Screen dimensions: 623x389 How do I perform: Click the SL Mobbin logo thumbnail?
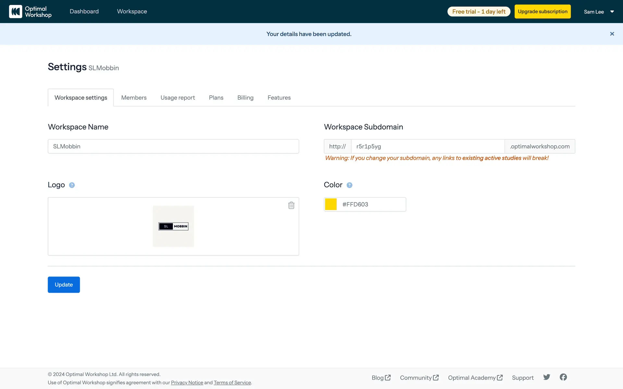coord(173,226)
